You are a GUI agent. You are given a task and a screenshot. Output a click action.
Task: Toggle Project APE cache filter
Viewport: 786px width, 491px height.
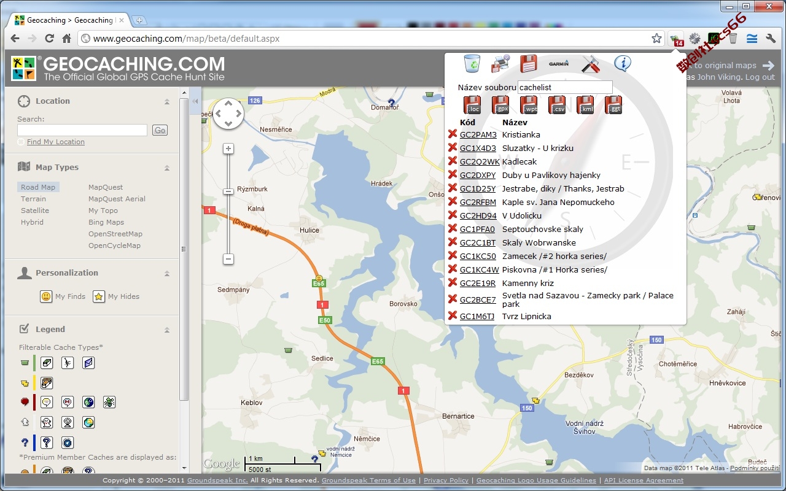pyautogui.click(x=68, y=363)
